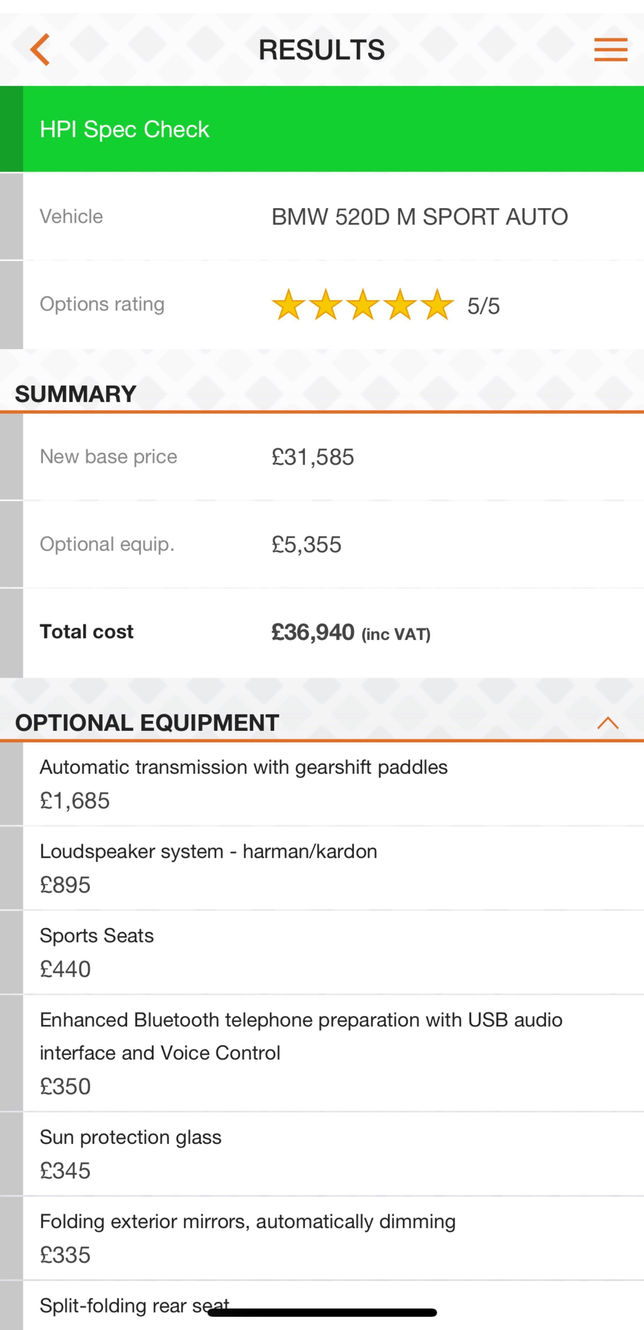
Task: Tap the RESULTS page title
Action: click(321, 50)
